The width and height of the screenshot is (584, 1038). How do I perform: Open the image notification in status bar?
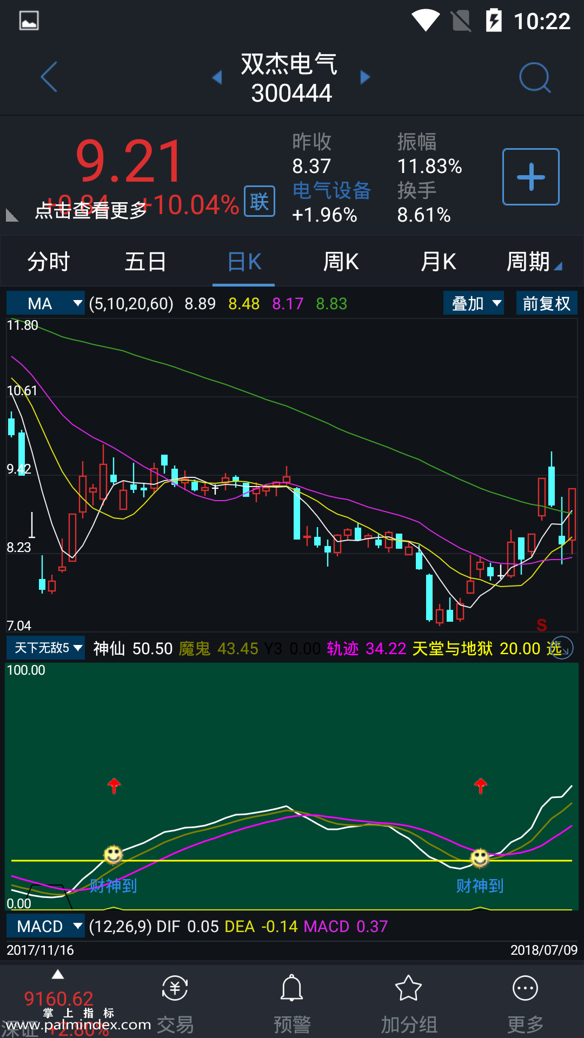[29, 21]
